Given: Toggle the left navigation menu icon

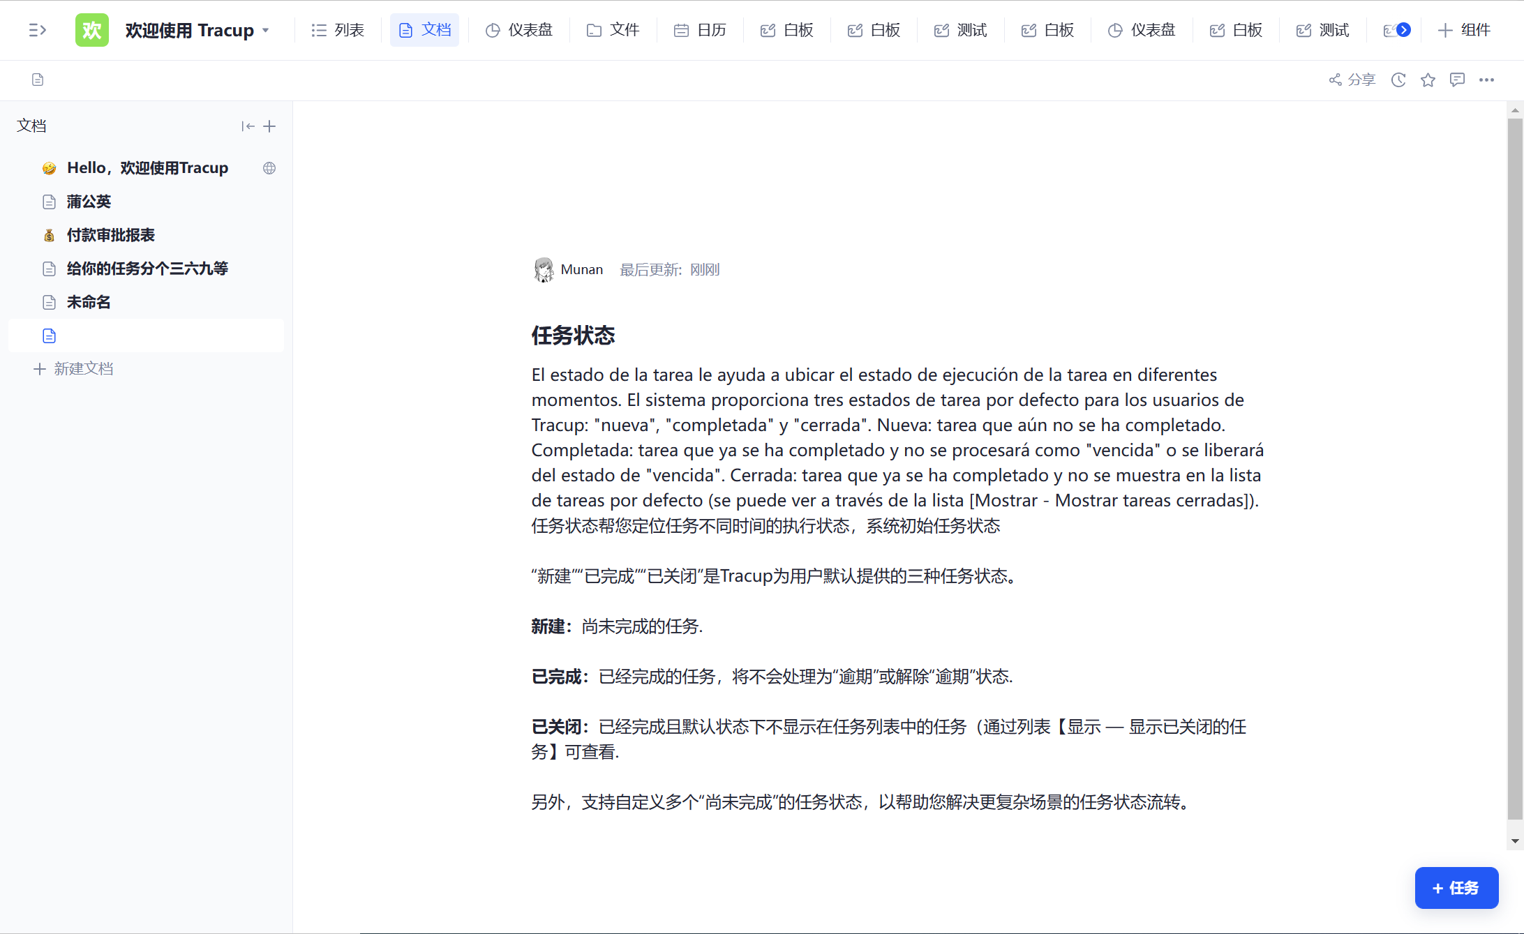Looking at the screenshot, I should coord(37,30).
